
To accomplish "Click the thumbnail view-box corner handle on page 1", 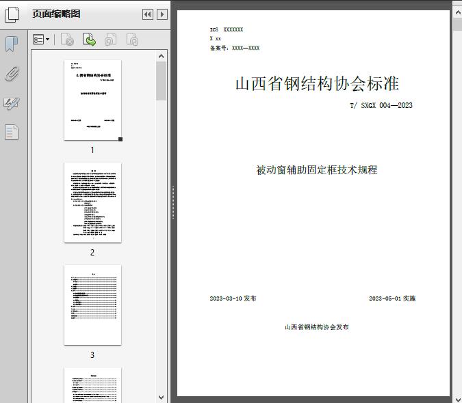I will (120, 139).
